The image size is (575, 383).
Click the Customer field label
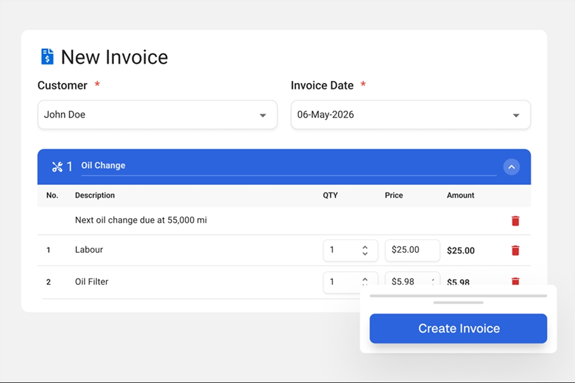tap(62, 85)
